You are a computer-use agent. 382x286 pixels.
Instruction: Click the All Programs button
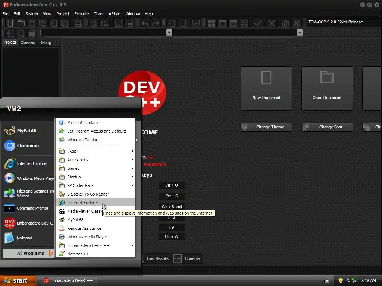point(28,253)
